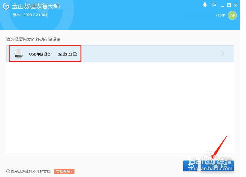Click the notification bell icon
This screenshot has width=246, height=177.
point(205,5)
